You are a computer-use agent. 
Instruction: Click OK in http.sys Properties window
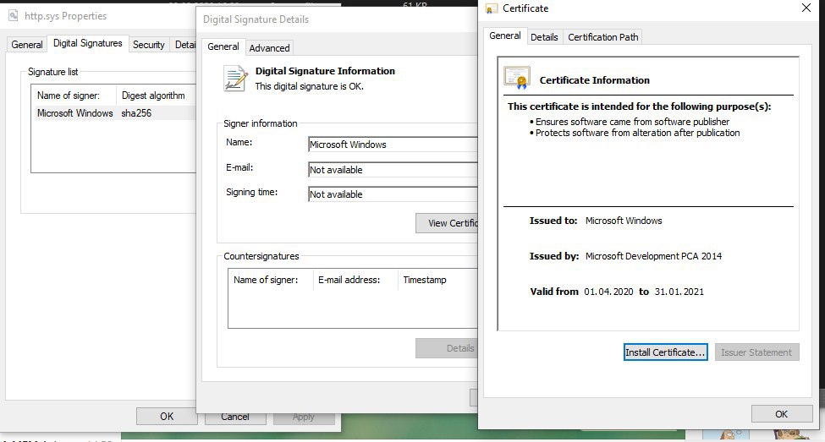point(166,417)
